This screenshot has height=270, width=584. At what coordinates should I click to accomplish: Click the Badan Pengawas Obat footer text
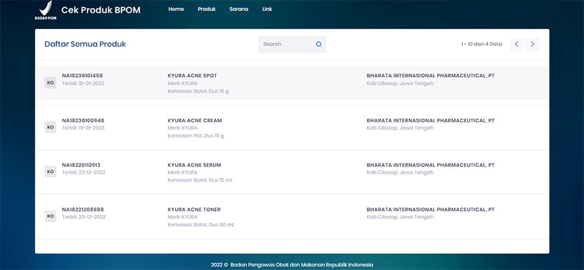coord(292,265)
